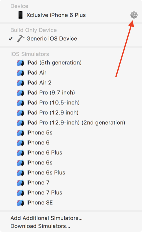The width and height of the screenshot is (142, 232).
Task: Open Add Additional Simulators…
Action: tap(46, 218)
